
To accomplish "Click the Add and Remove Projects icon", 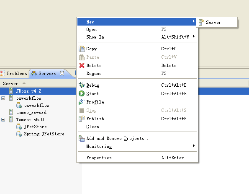I will point(82,139).
